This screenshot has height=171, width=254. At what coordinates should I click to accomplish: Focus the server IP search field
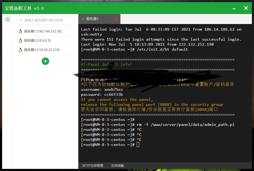(x=45, y=20)
